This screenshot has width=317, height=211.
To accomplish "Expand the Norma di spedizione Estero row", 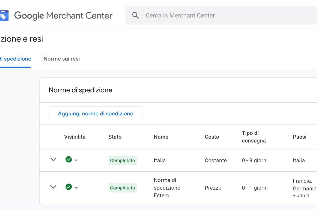I will click(53, 187).
